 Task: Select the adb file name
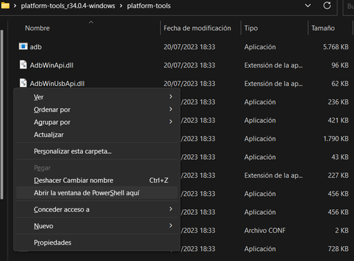point(36,47)
